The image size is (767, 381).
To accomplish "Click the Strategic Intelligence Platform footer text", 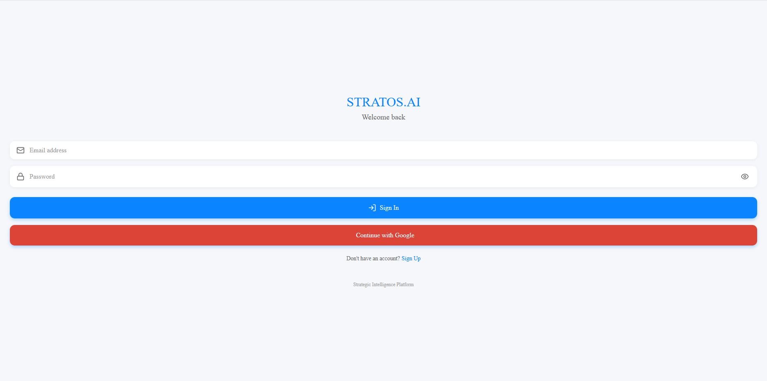I will tap(383, 284).
